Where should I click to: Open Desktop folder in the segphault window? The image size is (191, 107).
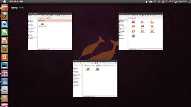tap(133, 22)
